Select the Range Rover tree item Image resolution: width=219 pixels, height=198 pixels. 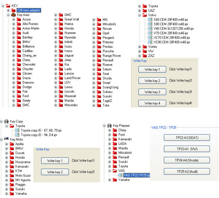(x=112, y=56)
